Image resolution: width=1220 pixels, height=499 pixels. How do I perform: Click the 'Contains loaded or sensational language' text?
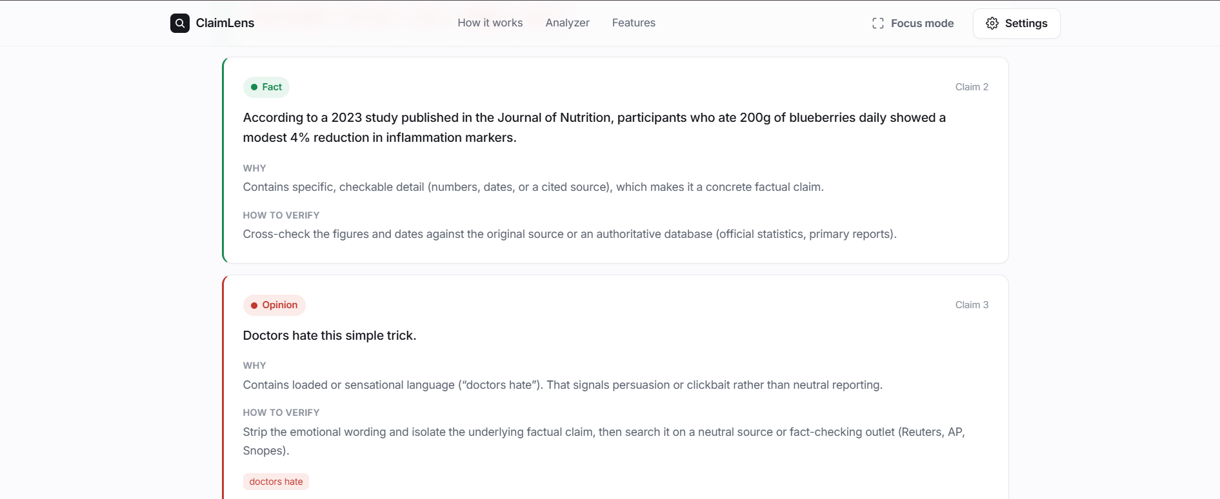pos(563,385)
